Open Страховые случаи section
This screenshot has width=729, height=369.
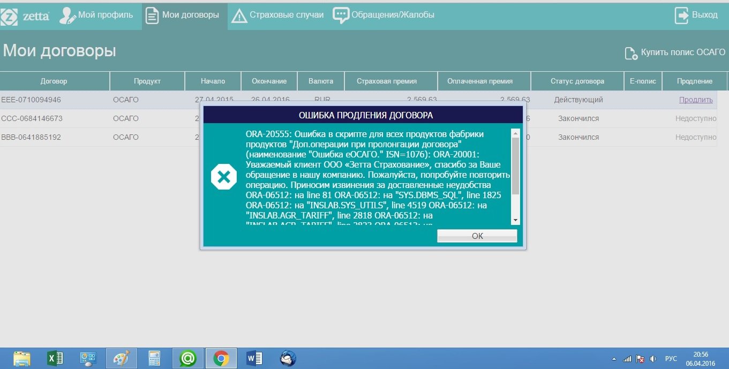(x=277, y=15)
